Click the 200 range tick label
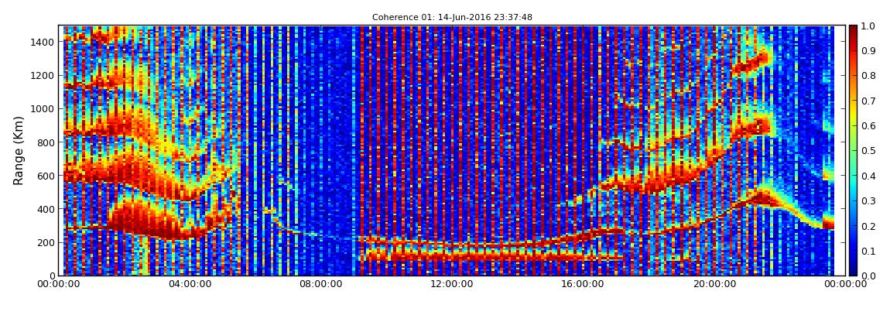This screenshot has height=315, width=890. [x=46, y=243]
